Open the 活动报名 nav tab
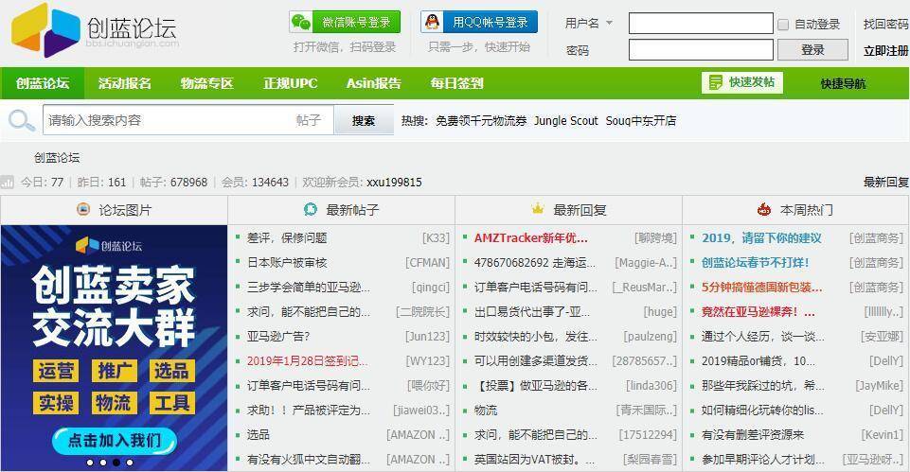The image size is (910, 472). pyautogui.click(x=125, y=83)
